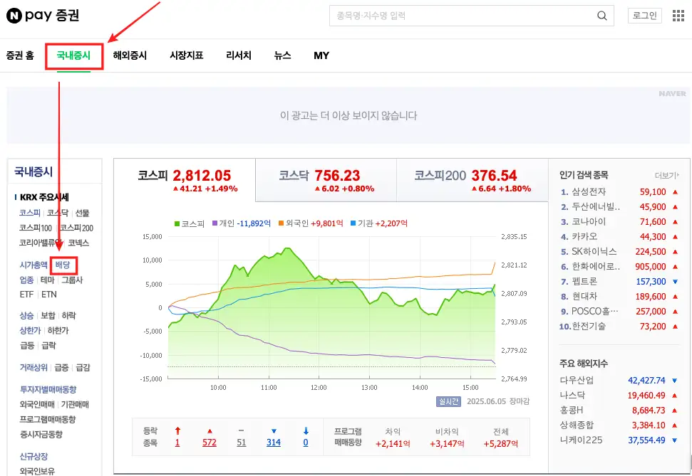Screen dimensions: 692x476
Task: Open 코스피 link in sidebar
Action: coord(29,213)
